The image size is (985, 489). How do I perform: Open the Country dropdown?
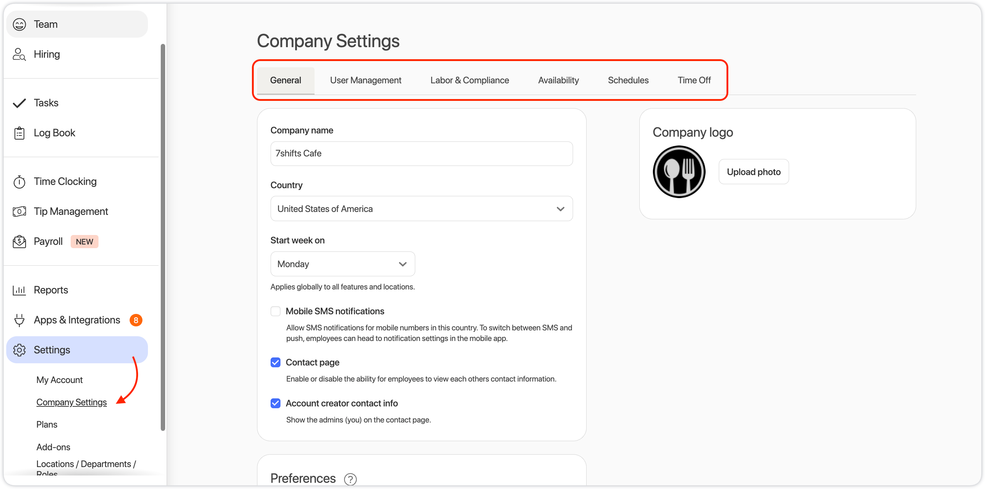[421, 209]
